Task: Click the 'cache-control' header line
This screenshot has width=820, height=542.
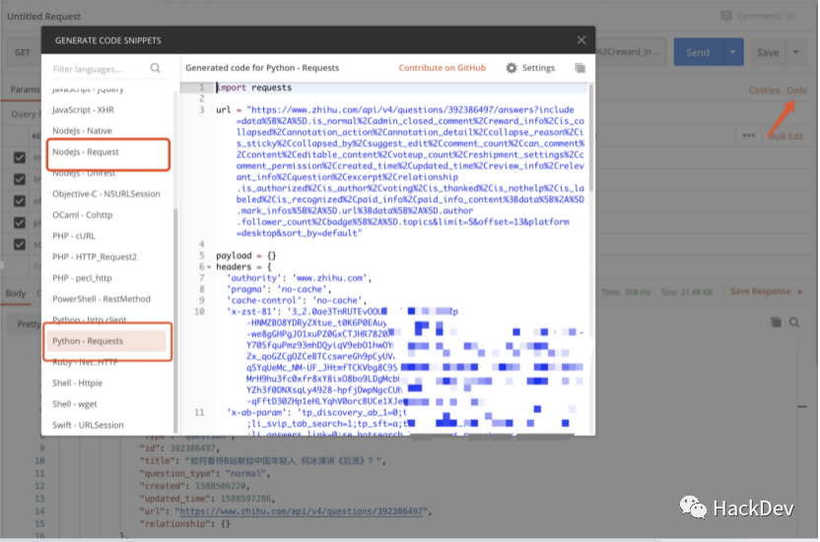Action: [297, 301]
